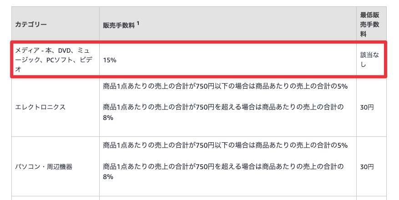The image size is (399, 200).
Task: Click the 8% fee line for パソコン・周辺機器
Action: click(x=225, y=171)
